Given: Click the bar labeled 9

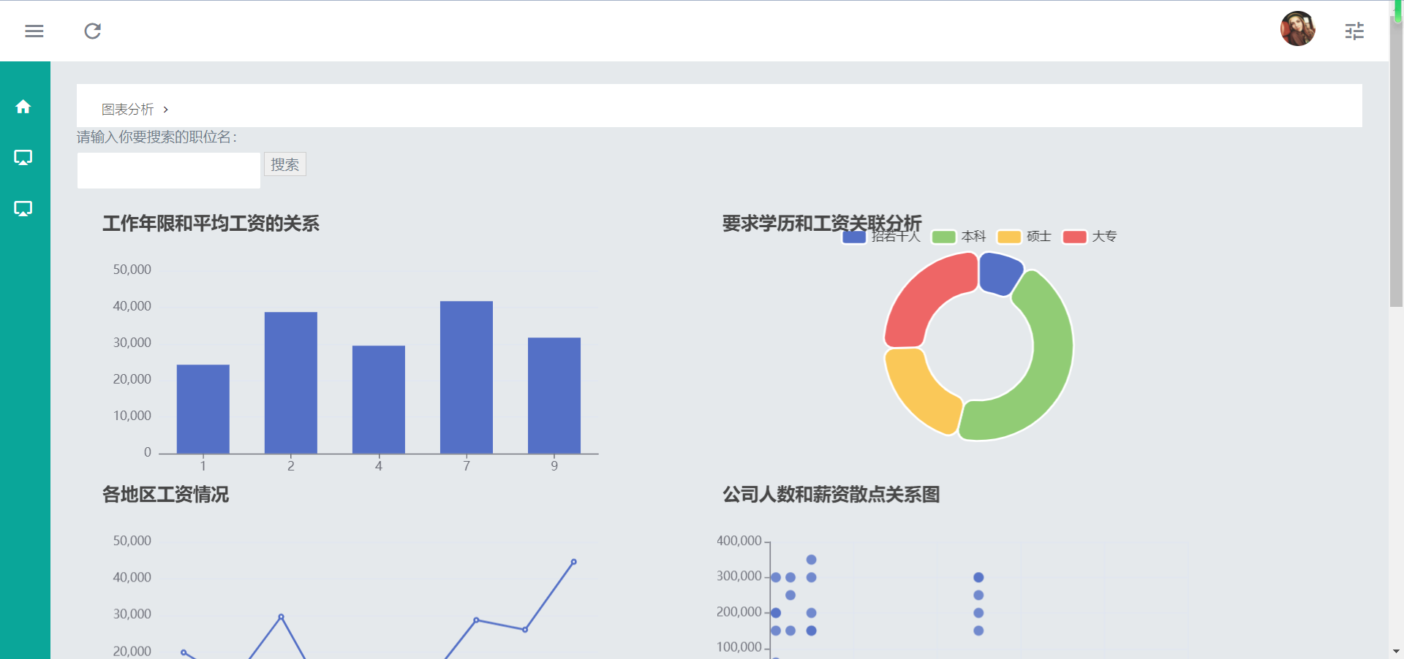Looking at the screenshot, I should [x=554, y=395].
